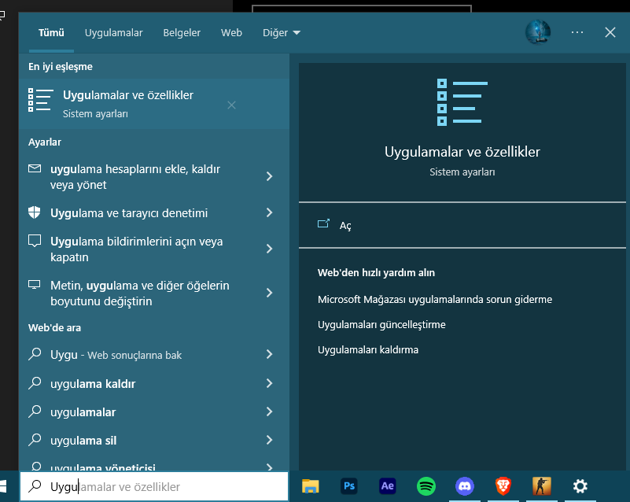This screenshot has width=630, height=502.
Task: Expand arrow for Metin, uygulama boyutunu result
Action: (x=269, y=293)
